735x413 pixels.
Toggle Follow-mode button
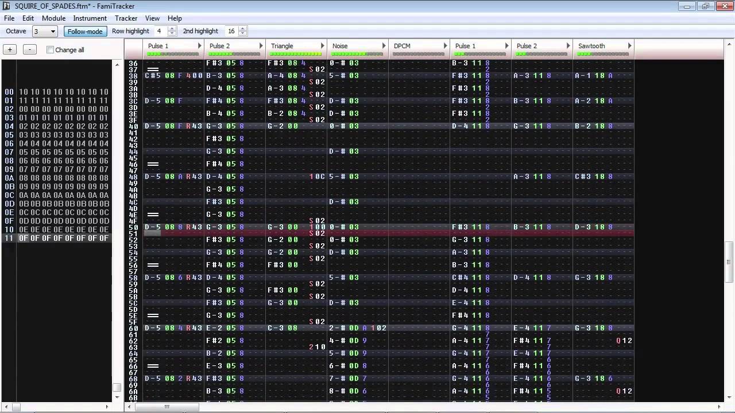85,32
